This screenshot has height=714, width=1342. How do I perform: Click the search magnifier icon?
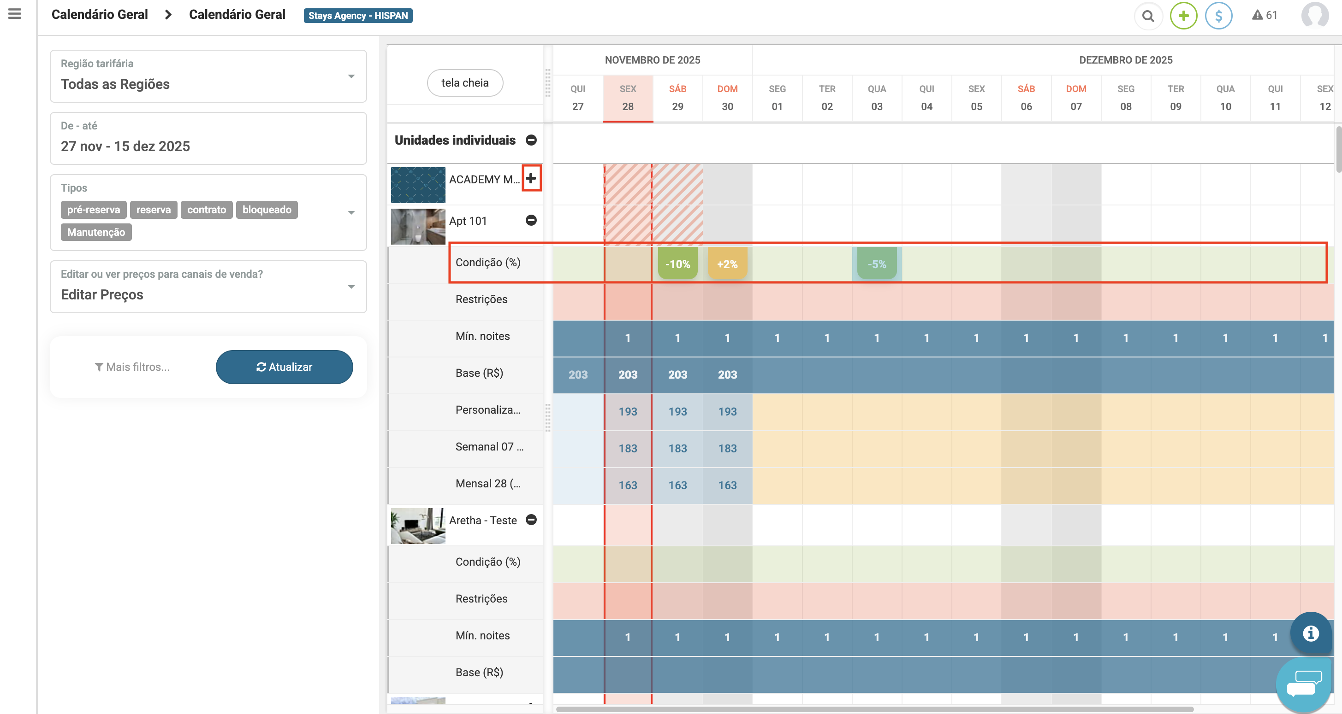click(x=1148, y=16)
